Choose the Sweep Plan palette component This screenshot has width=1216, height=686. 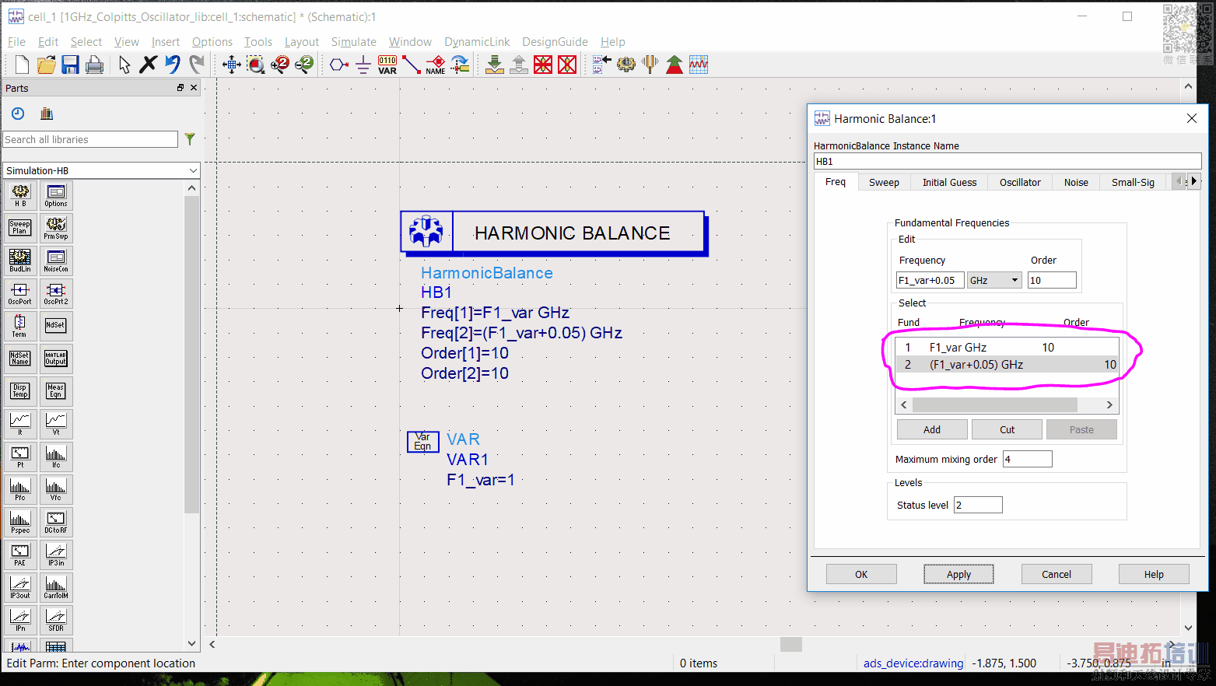click(20, 228)
